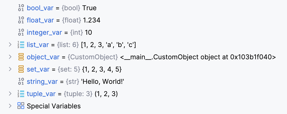This screenshot has width=287, height=114.
Task: Select the Special Variables label
Action: [x=53, y=106]
